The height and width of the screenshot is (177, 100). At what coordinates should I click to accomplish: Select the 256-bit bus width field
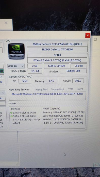click(79, 66)
